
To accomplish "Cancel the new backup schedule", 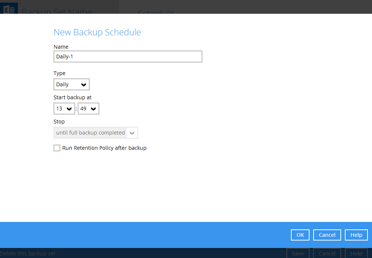I will click(327, 235).
